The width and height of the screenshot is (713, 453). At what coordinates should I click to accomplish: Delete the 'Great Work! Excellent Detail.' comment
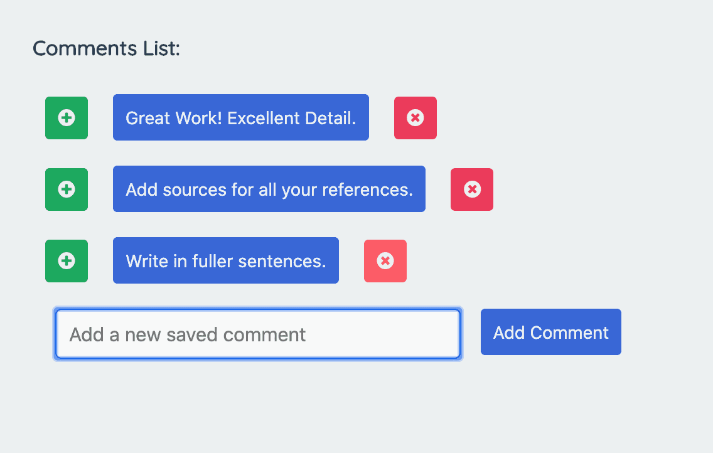pos(415,118)
